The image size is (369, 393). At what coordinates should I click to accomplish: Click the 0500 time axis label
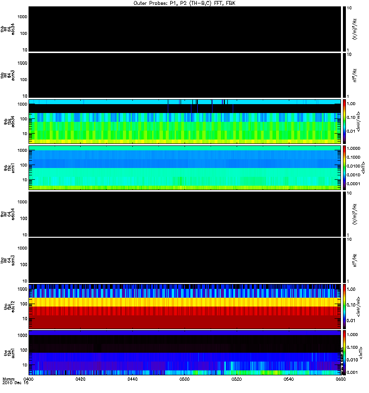tap(184, 379)
